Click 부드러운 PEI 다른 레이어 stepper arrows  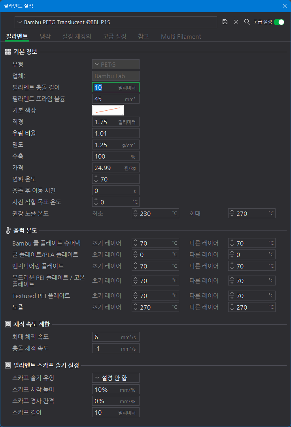(232, 280)
